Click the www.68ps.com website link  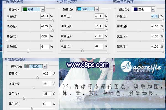[x=88, y=65]
